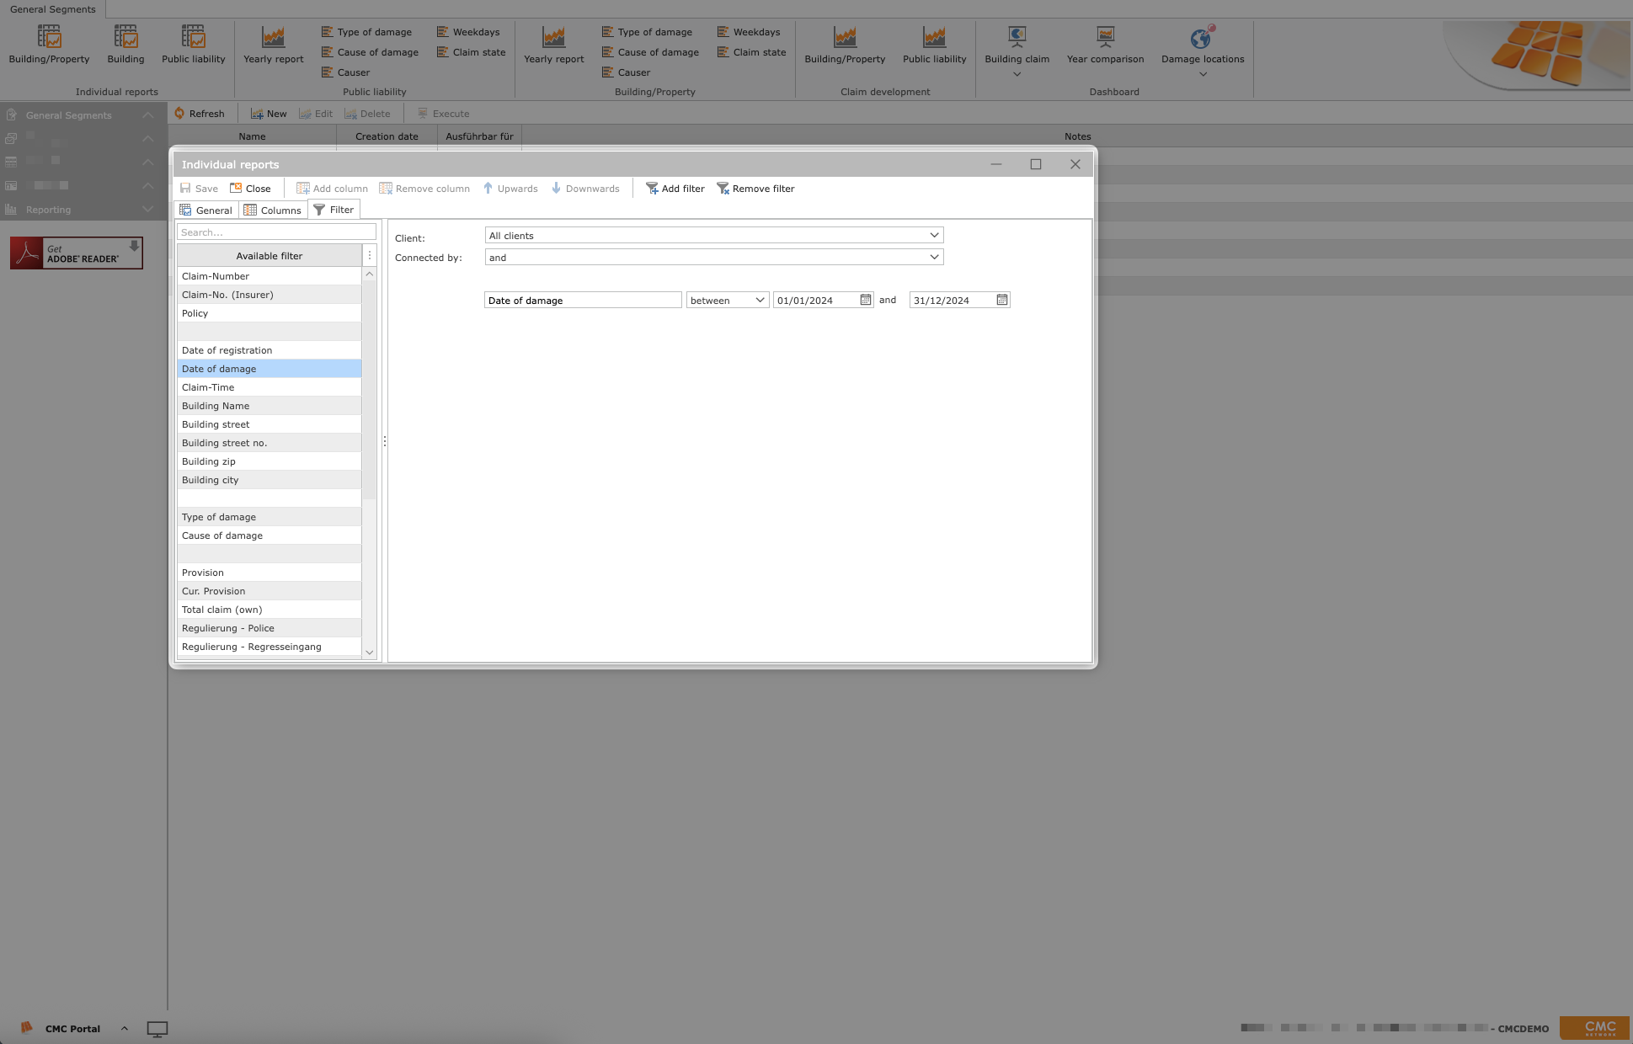
Task: Click the Remove filter toolbar icon
Action: pyautogui.click(x=723, y=189)
